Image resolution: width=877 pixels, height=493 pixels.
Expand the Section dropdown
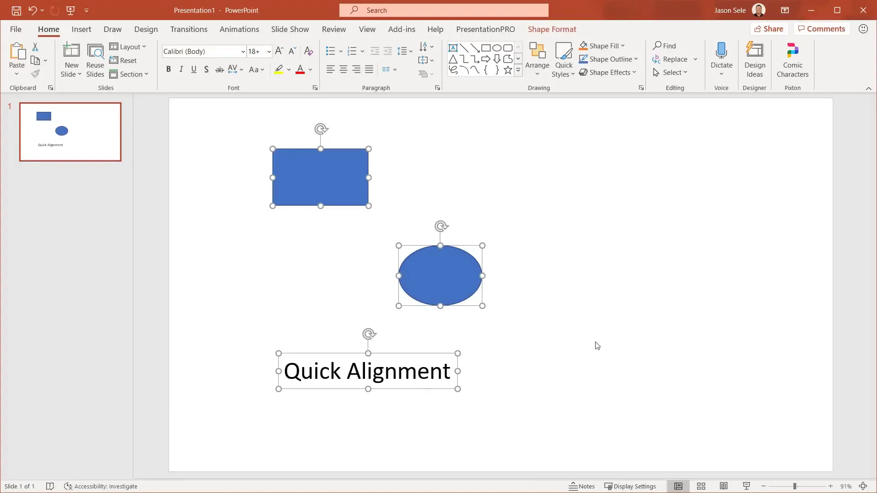point(129,74)
